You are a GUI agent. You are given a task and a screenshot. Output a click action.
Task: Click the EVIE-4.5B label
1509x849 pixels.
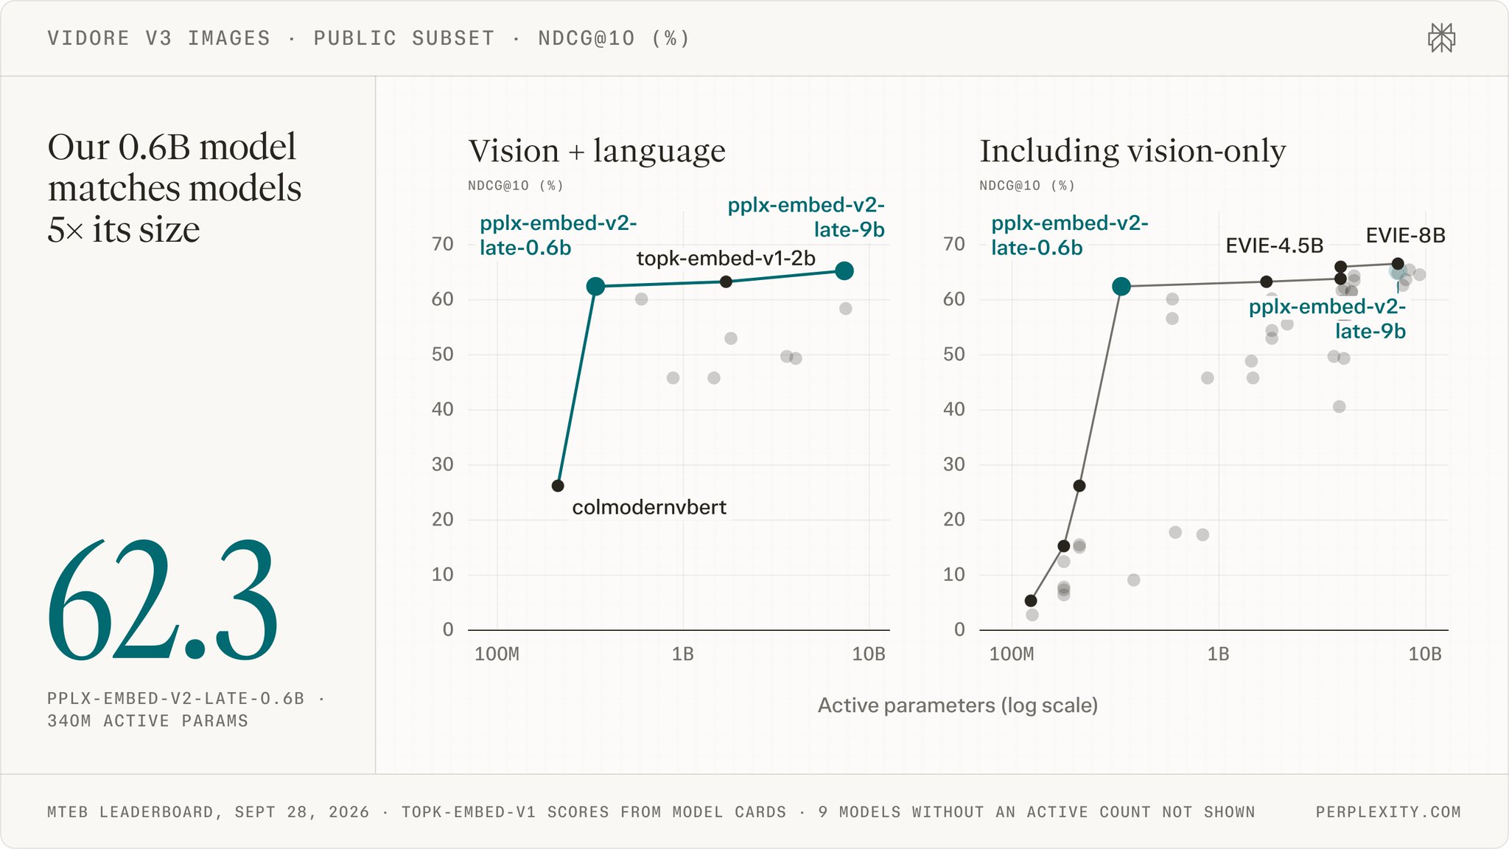(1274, 245)
